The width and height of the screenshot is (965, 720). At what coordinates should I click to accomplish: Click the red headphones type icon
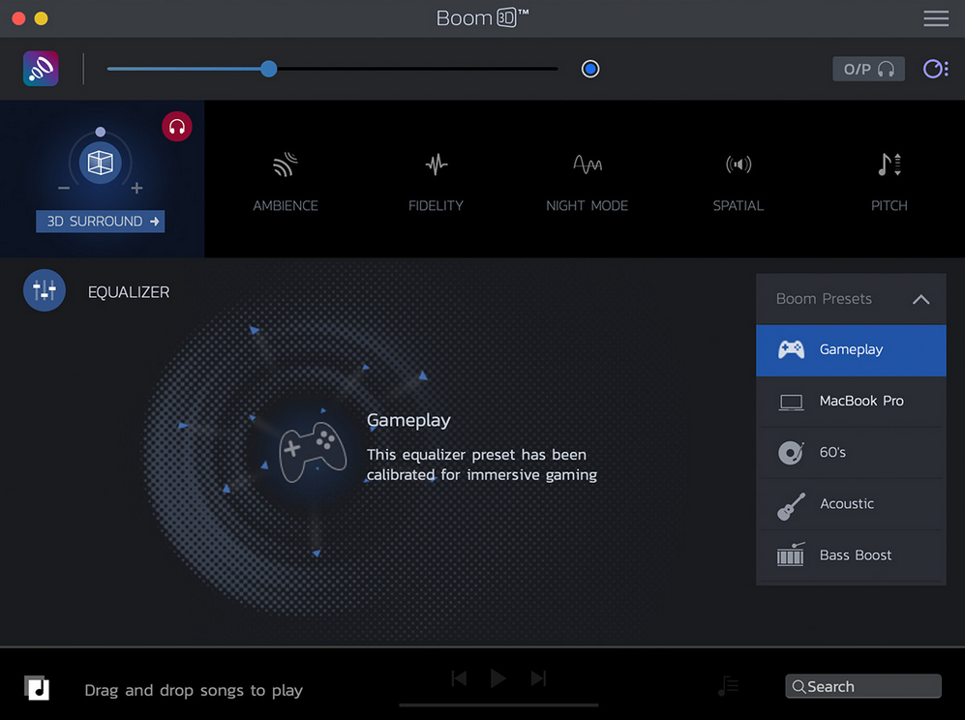[x=176, y=127]
